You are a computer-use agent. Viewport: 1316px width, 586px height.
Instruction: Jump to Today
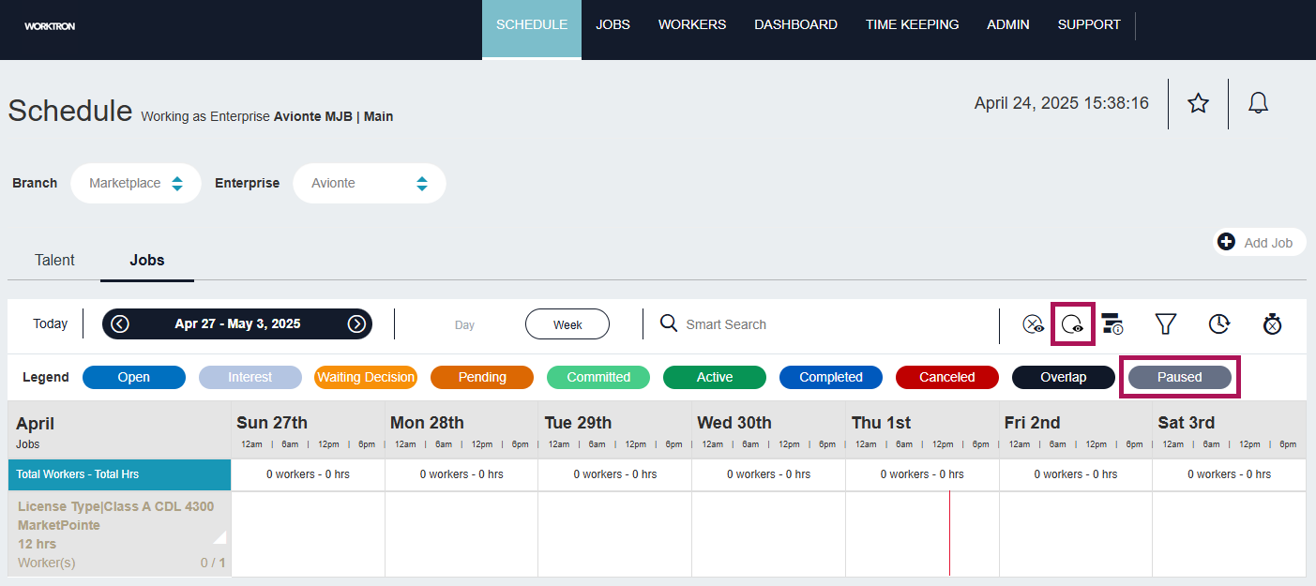tap(51, 323)
